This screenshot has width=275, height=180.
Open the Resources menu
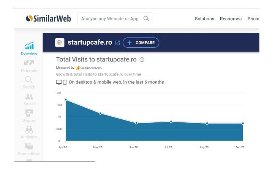[x=231, y=19]
